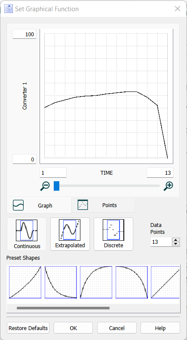Choose the saturating rise preset shape
Image resolution: width=187 pixels, height=340 pixels.
coord(96,282)
